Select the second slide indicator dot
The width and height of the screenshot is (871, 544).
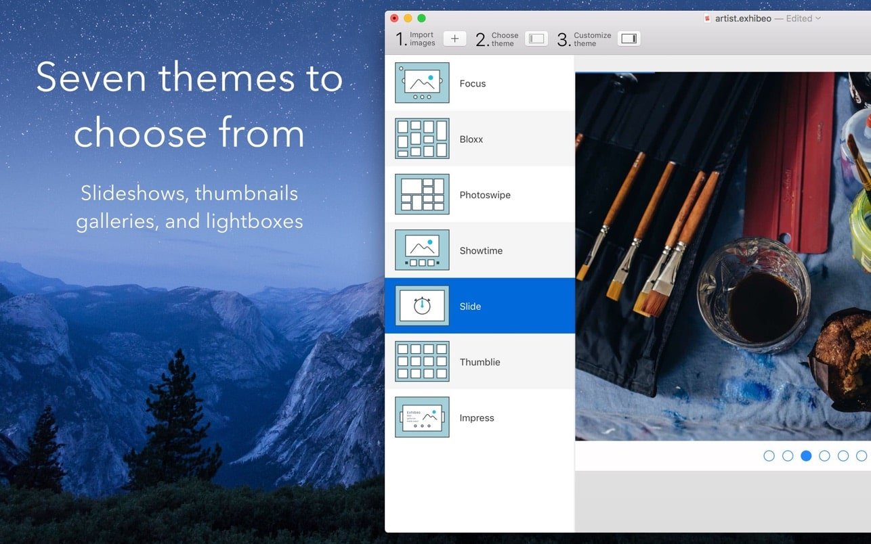point(788,456)
